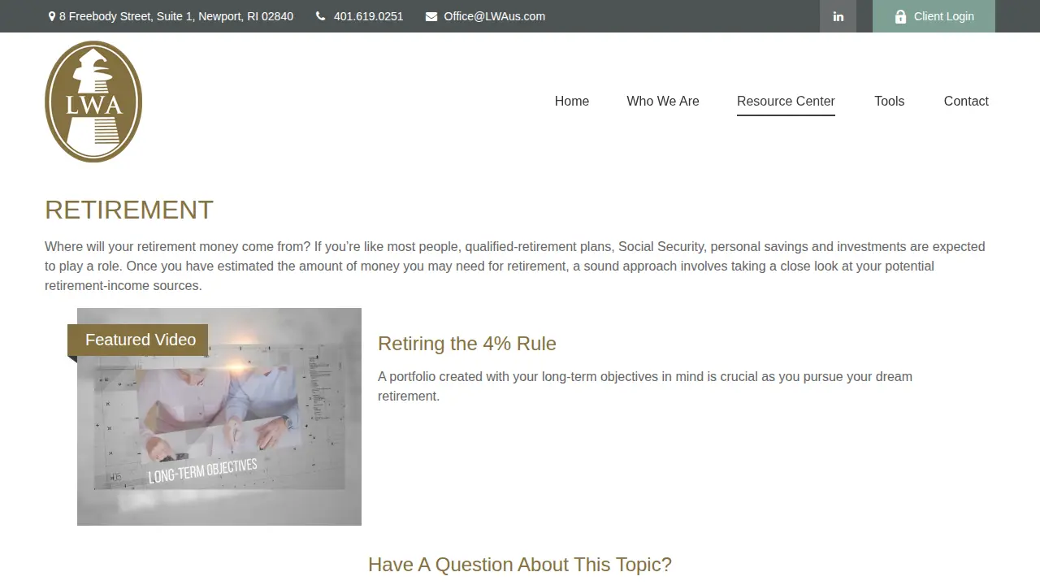This screenshot has height=585, width=1040.
Task: Open the Retiring the 4% Rule title
Action: (x=467, y=344)
